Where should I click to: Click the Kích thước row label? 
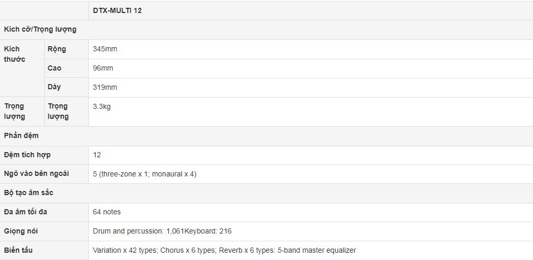point(15,54)
